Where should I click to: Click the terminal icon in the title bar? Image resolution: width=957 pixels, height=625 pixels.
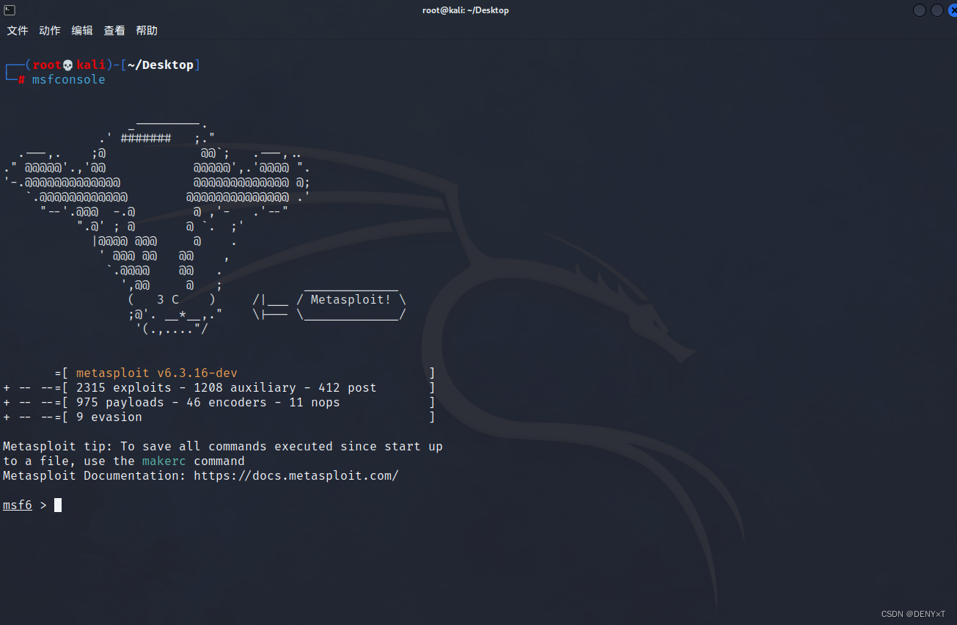pyautogui.click(x=9, y=10)
